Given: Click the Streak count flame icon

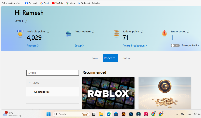Looking at the screenshot, I should [x=164, y=33].
